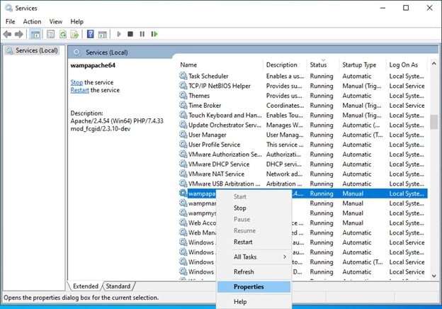
Task: Select the TCP/IP NetBIOS Helper service row
Action: coord(303,86)
